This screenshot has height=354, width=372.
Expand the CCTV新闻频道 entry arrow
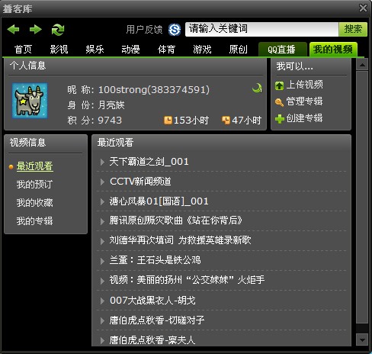pyautogui.click(x=102, y=182)
